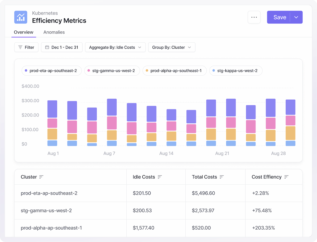Click the sort icon beside Idle Costs

[160, 177]
